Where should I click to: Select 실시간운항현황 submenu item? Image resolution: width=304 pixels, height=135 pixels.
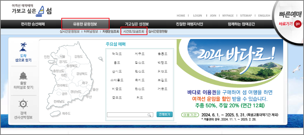pos(158,31)
